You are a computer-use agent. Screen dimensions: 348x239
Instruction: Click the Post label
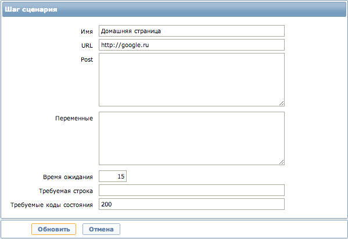click(87, 59)
